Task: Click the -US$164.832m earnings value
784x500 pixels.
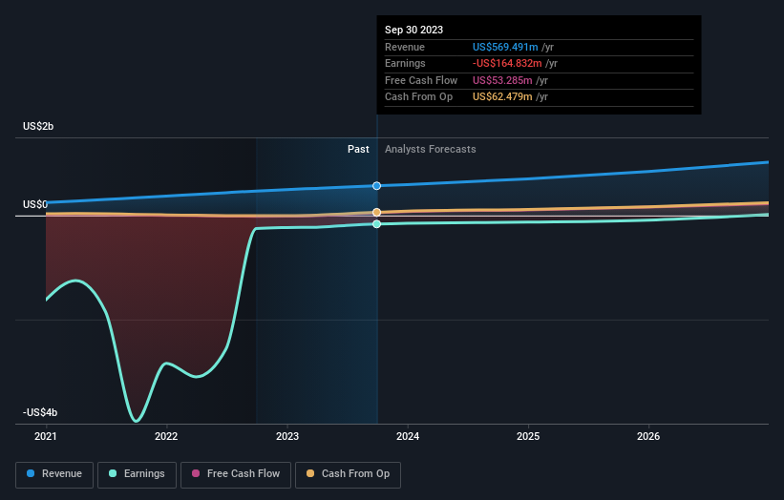Action: click(507, 63)
